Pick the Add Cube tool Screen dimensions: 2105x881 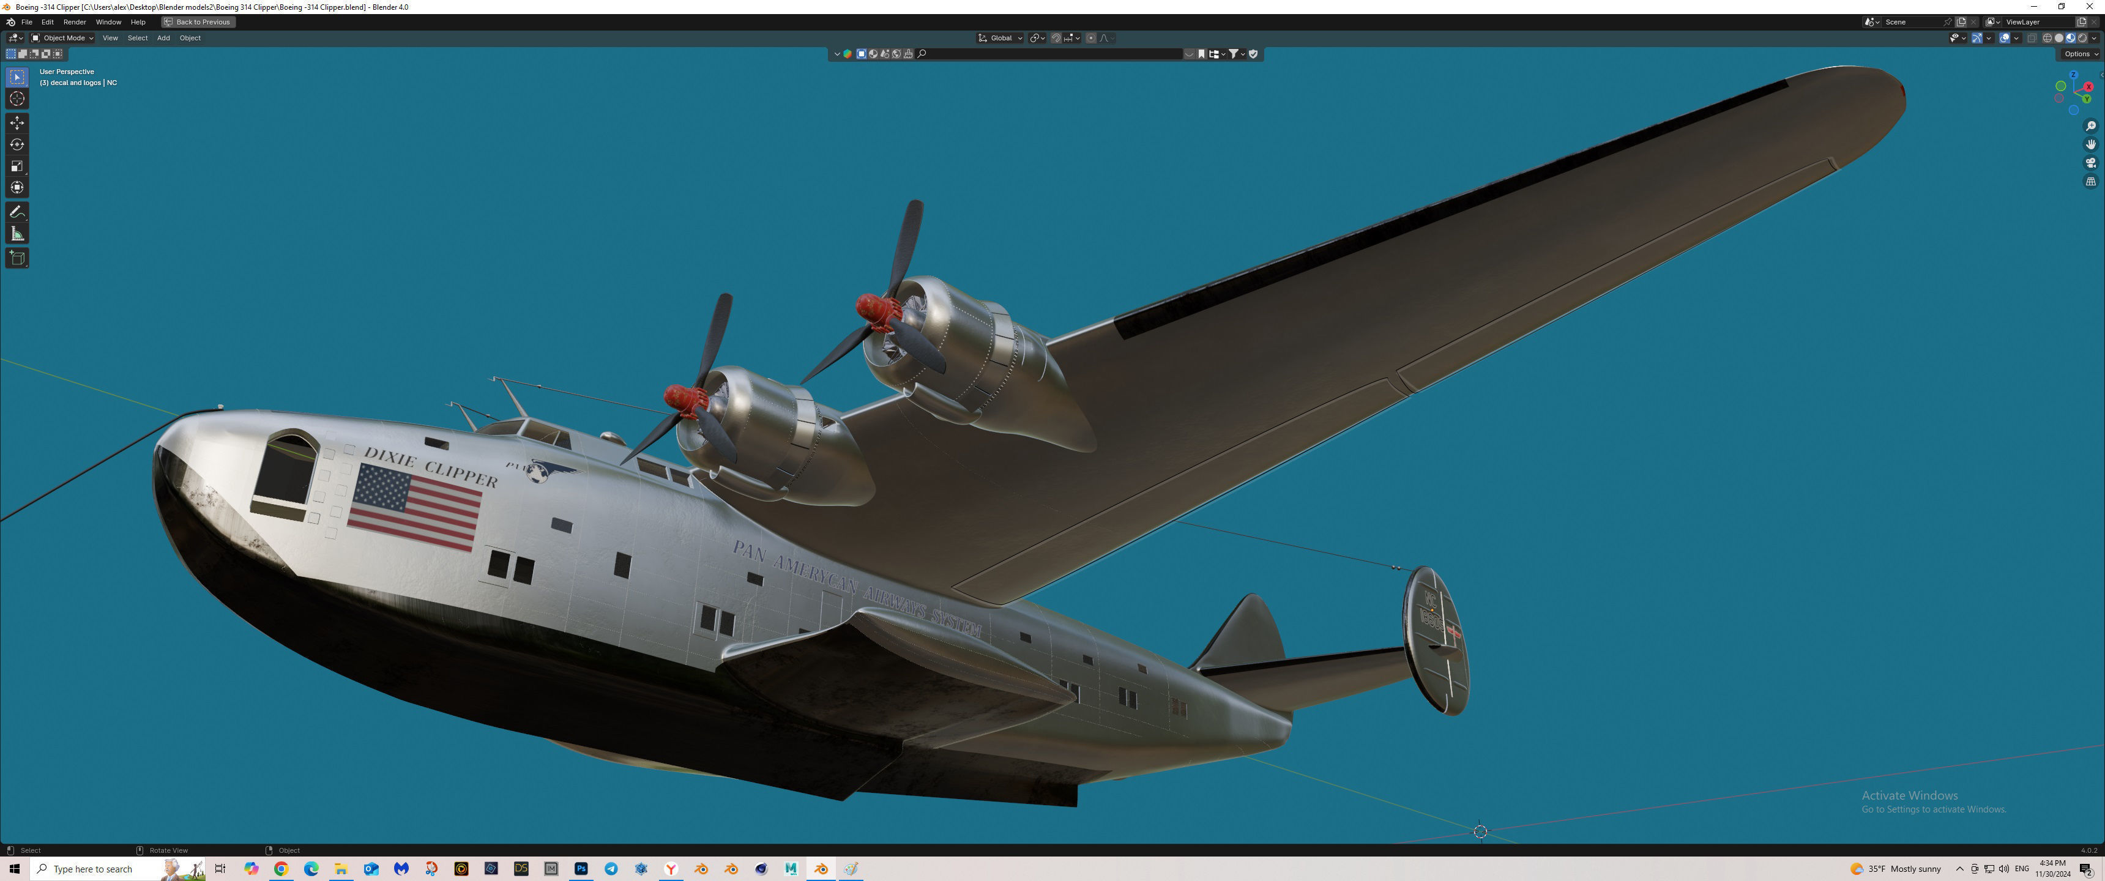pos(17,258)
